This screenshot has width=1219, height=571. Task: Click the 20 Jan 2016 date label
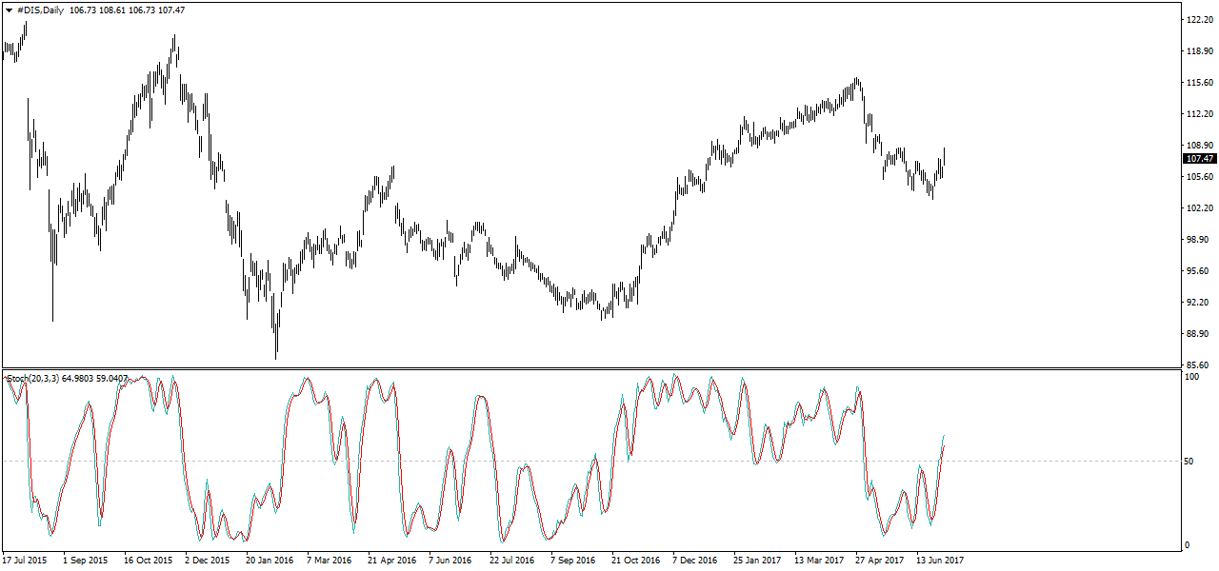pyautogui.click(x=270, y=561)
